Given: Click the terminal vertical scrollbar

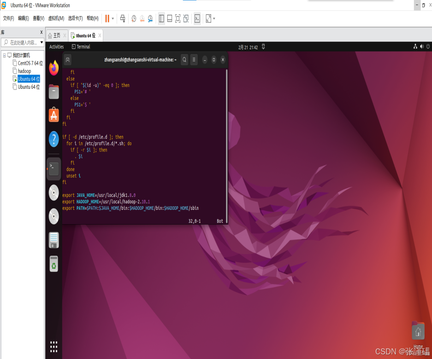Looking at the screenshot, I should (227, 146).
